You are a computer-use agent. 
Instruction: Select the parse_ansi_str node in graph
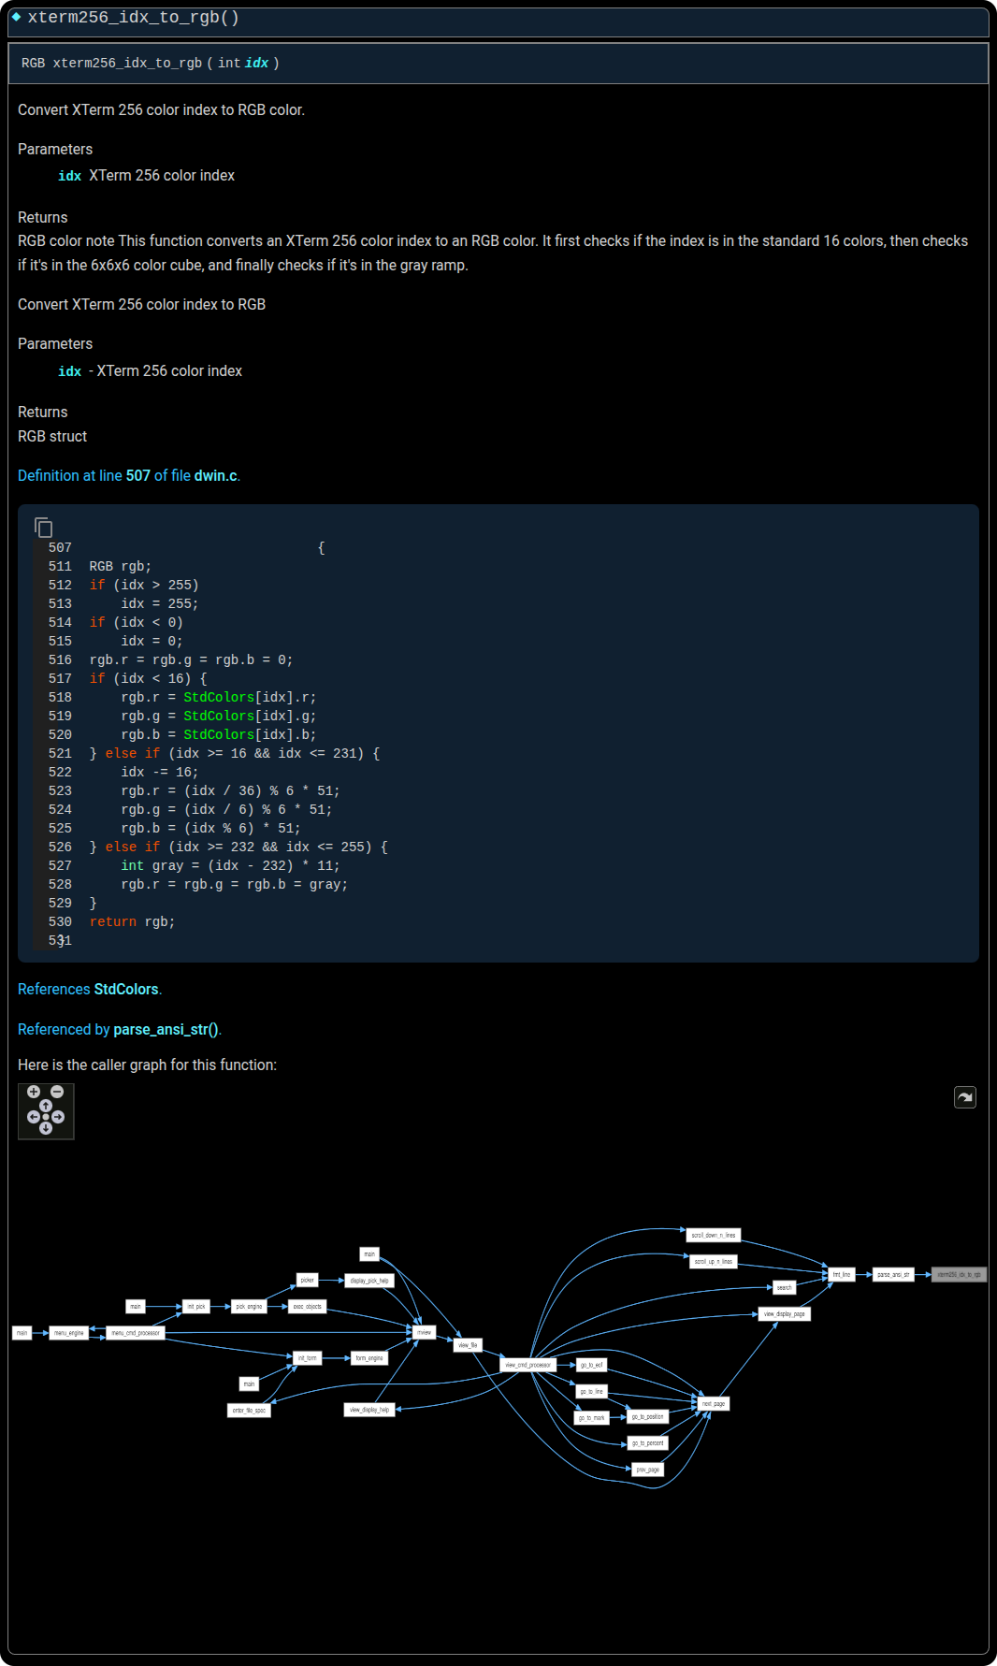pos(892,1275)
